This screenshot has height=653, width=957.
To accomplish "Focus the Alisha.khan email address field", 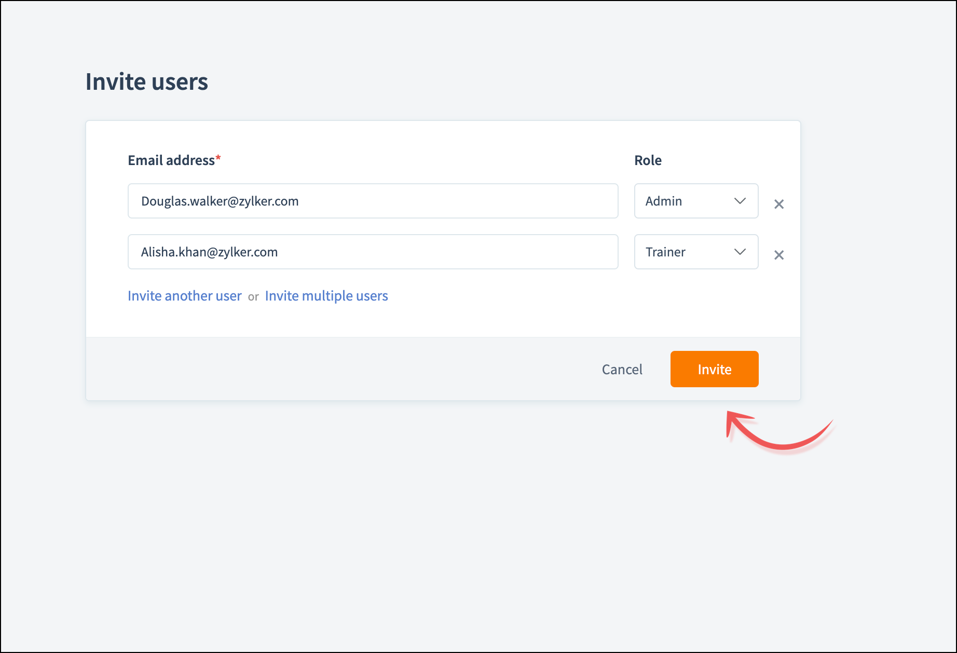I will click(x=373, y=252).
